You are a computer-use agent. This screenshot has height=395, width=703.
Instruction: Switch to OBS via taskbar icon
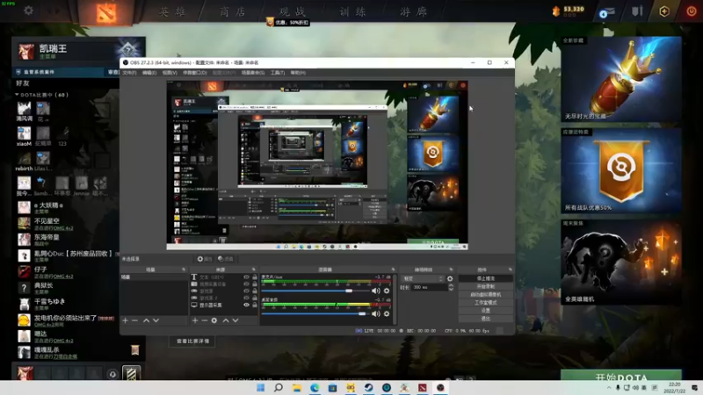440,388
